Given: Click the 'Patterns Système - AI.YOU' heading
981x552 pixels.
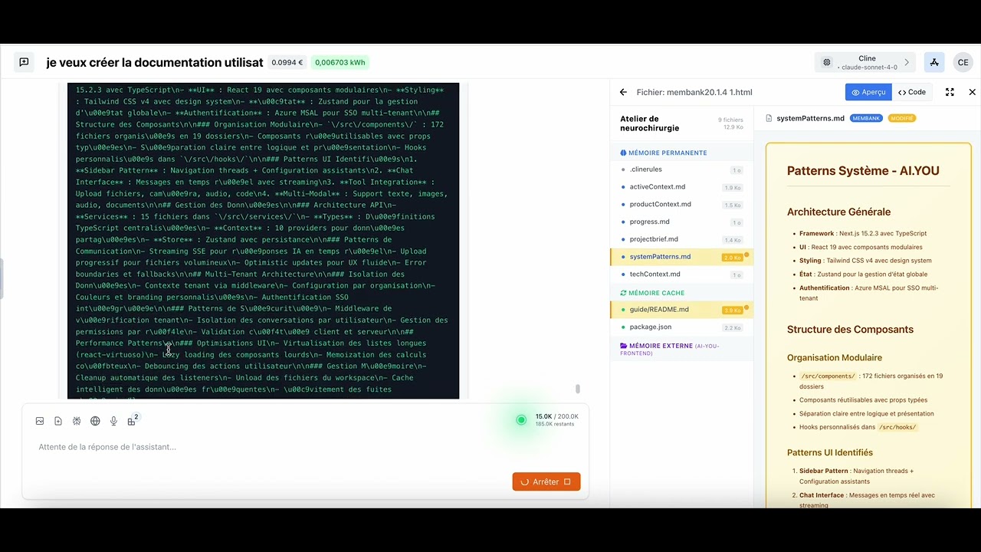Looking at the screenshot, I should (863, 171).
